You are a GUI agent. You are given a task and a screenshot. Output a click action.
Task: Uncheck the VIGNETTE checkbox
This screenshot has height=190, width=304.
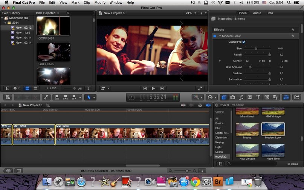[x=244, y=42]
